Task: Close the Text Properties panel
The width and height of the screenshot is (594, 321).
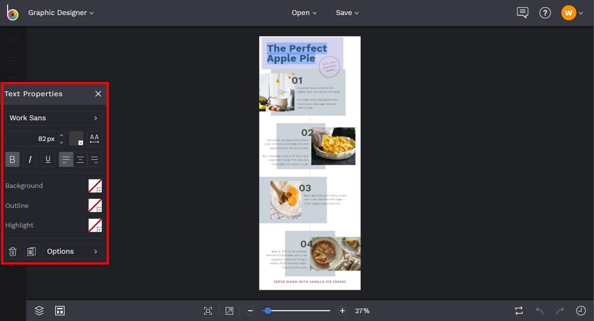Action: tap(98, 94)
